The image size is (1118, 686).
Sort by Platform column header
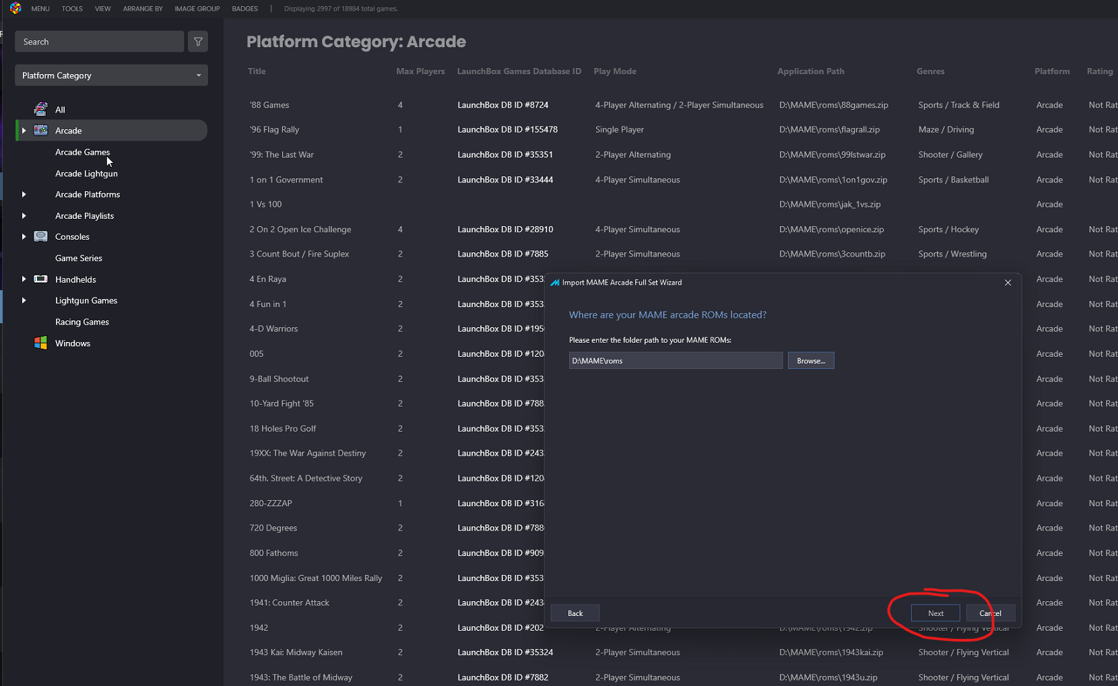click(1052, 71)
